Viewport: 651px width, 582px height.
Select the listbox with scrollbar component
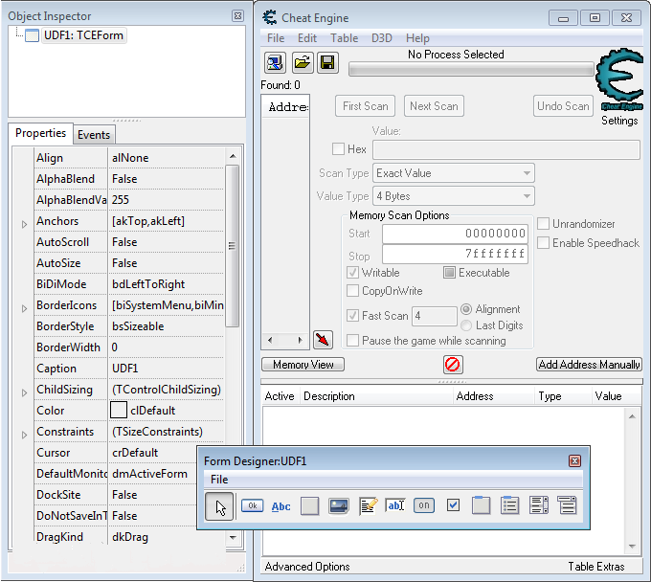(x=539, y=505)
